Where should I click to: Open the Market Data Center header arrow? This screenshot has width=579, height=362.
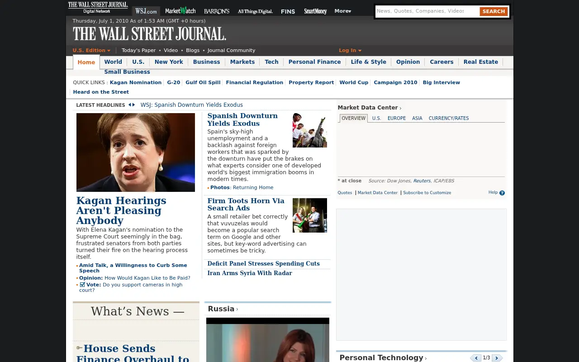click(x=400, y=108)
